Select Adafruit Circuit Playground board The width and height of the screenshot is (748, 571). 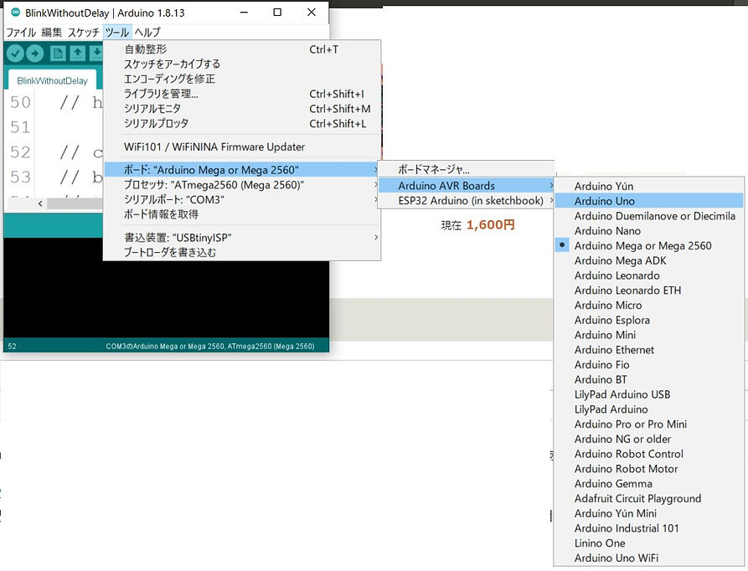click(649, 498)
